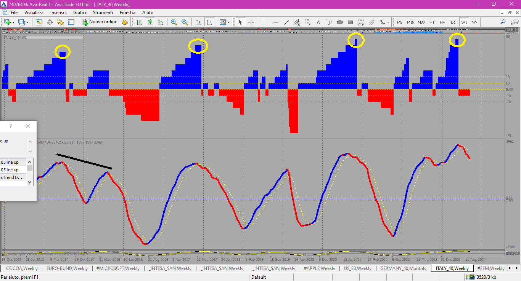Select the crosshair tool
Screen dimensions: 521x281
(x=251, y=22)
